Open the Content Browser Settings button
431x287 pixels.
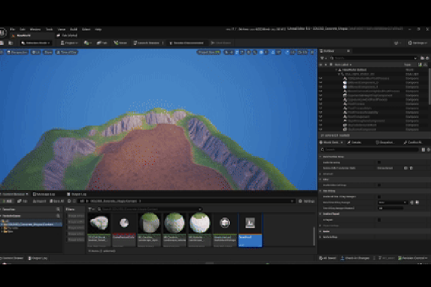coord(306,201)
